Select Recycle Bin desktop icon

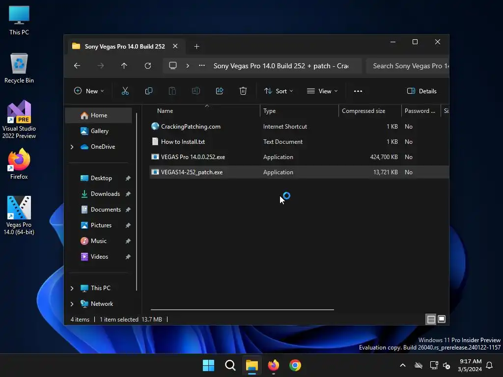[19, 68]
